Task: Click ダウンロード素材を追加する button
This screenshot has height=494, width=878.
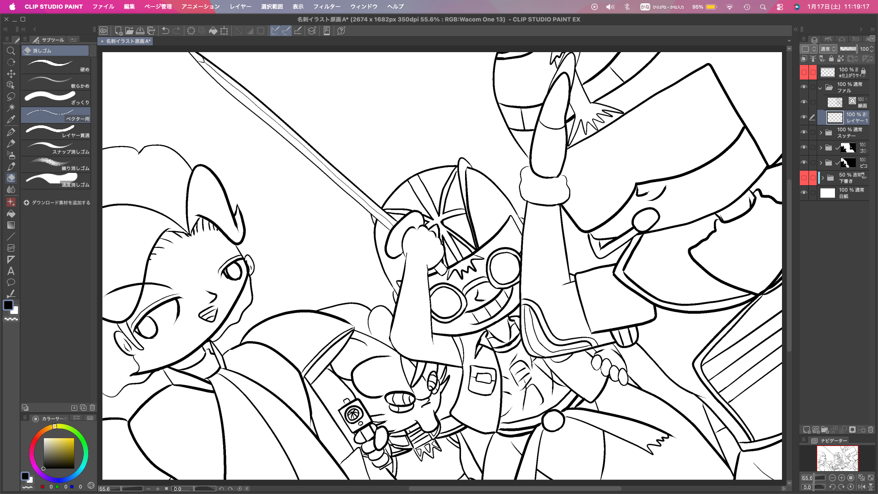Action: [57, 203]
